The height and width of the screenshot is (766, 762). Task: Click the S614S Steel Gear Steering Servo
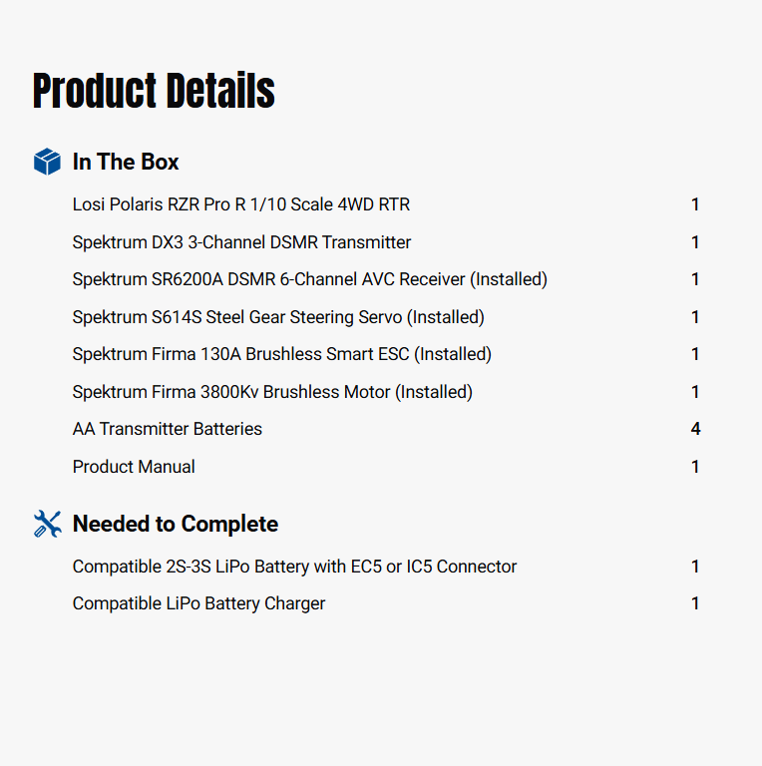[x=278, y=317]
